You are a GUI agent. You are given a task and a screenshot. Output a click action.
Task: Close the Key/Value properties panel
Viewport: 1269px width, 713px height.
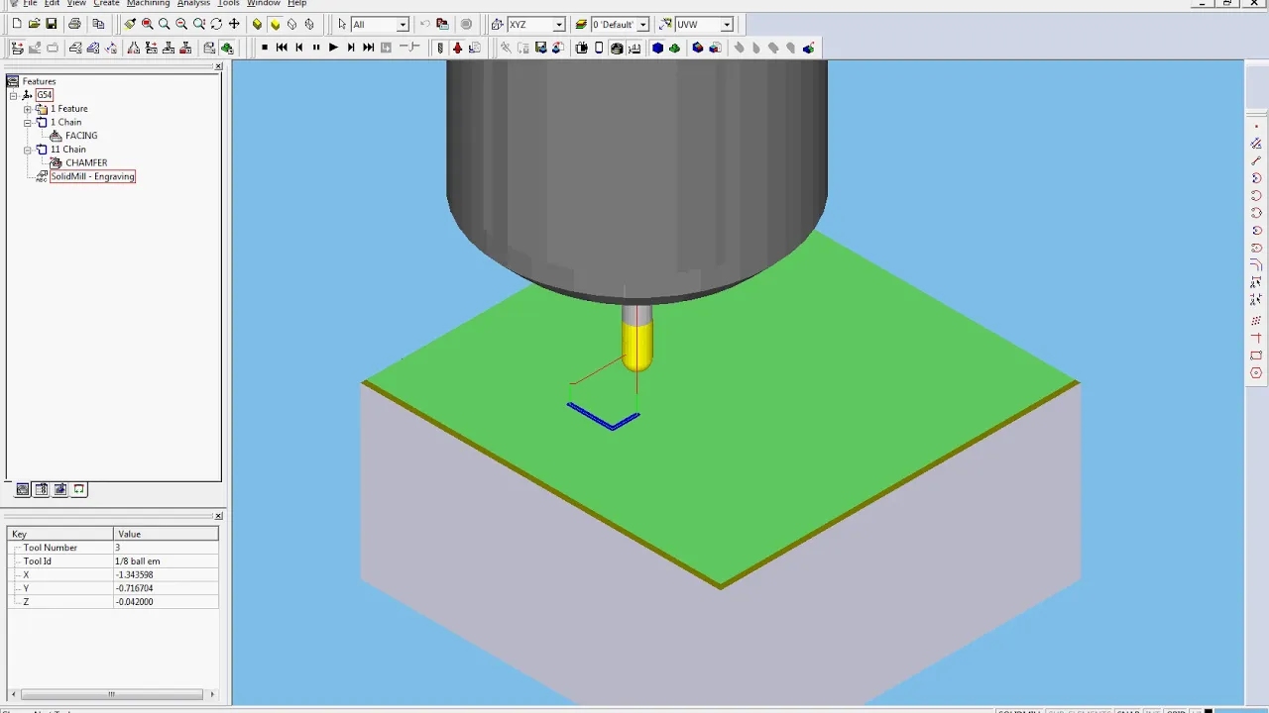click(x=218, y=516)
